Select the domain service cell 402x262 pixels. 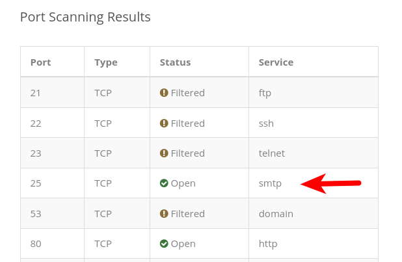tap(276, 214)
